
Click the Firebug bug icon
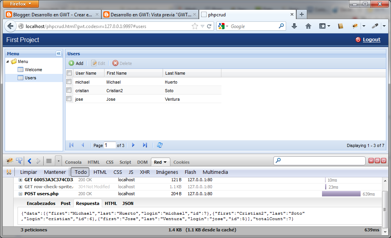(9, 161)
